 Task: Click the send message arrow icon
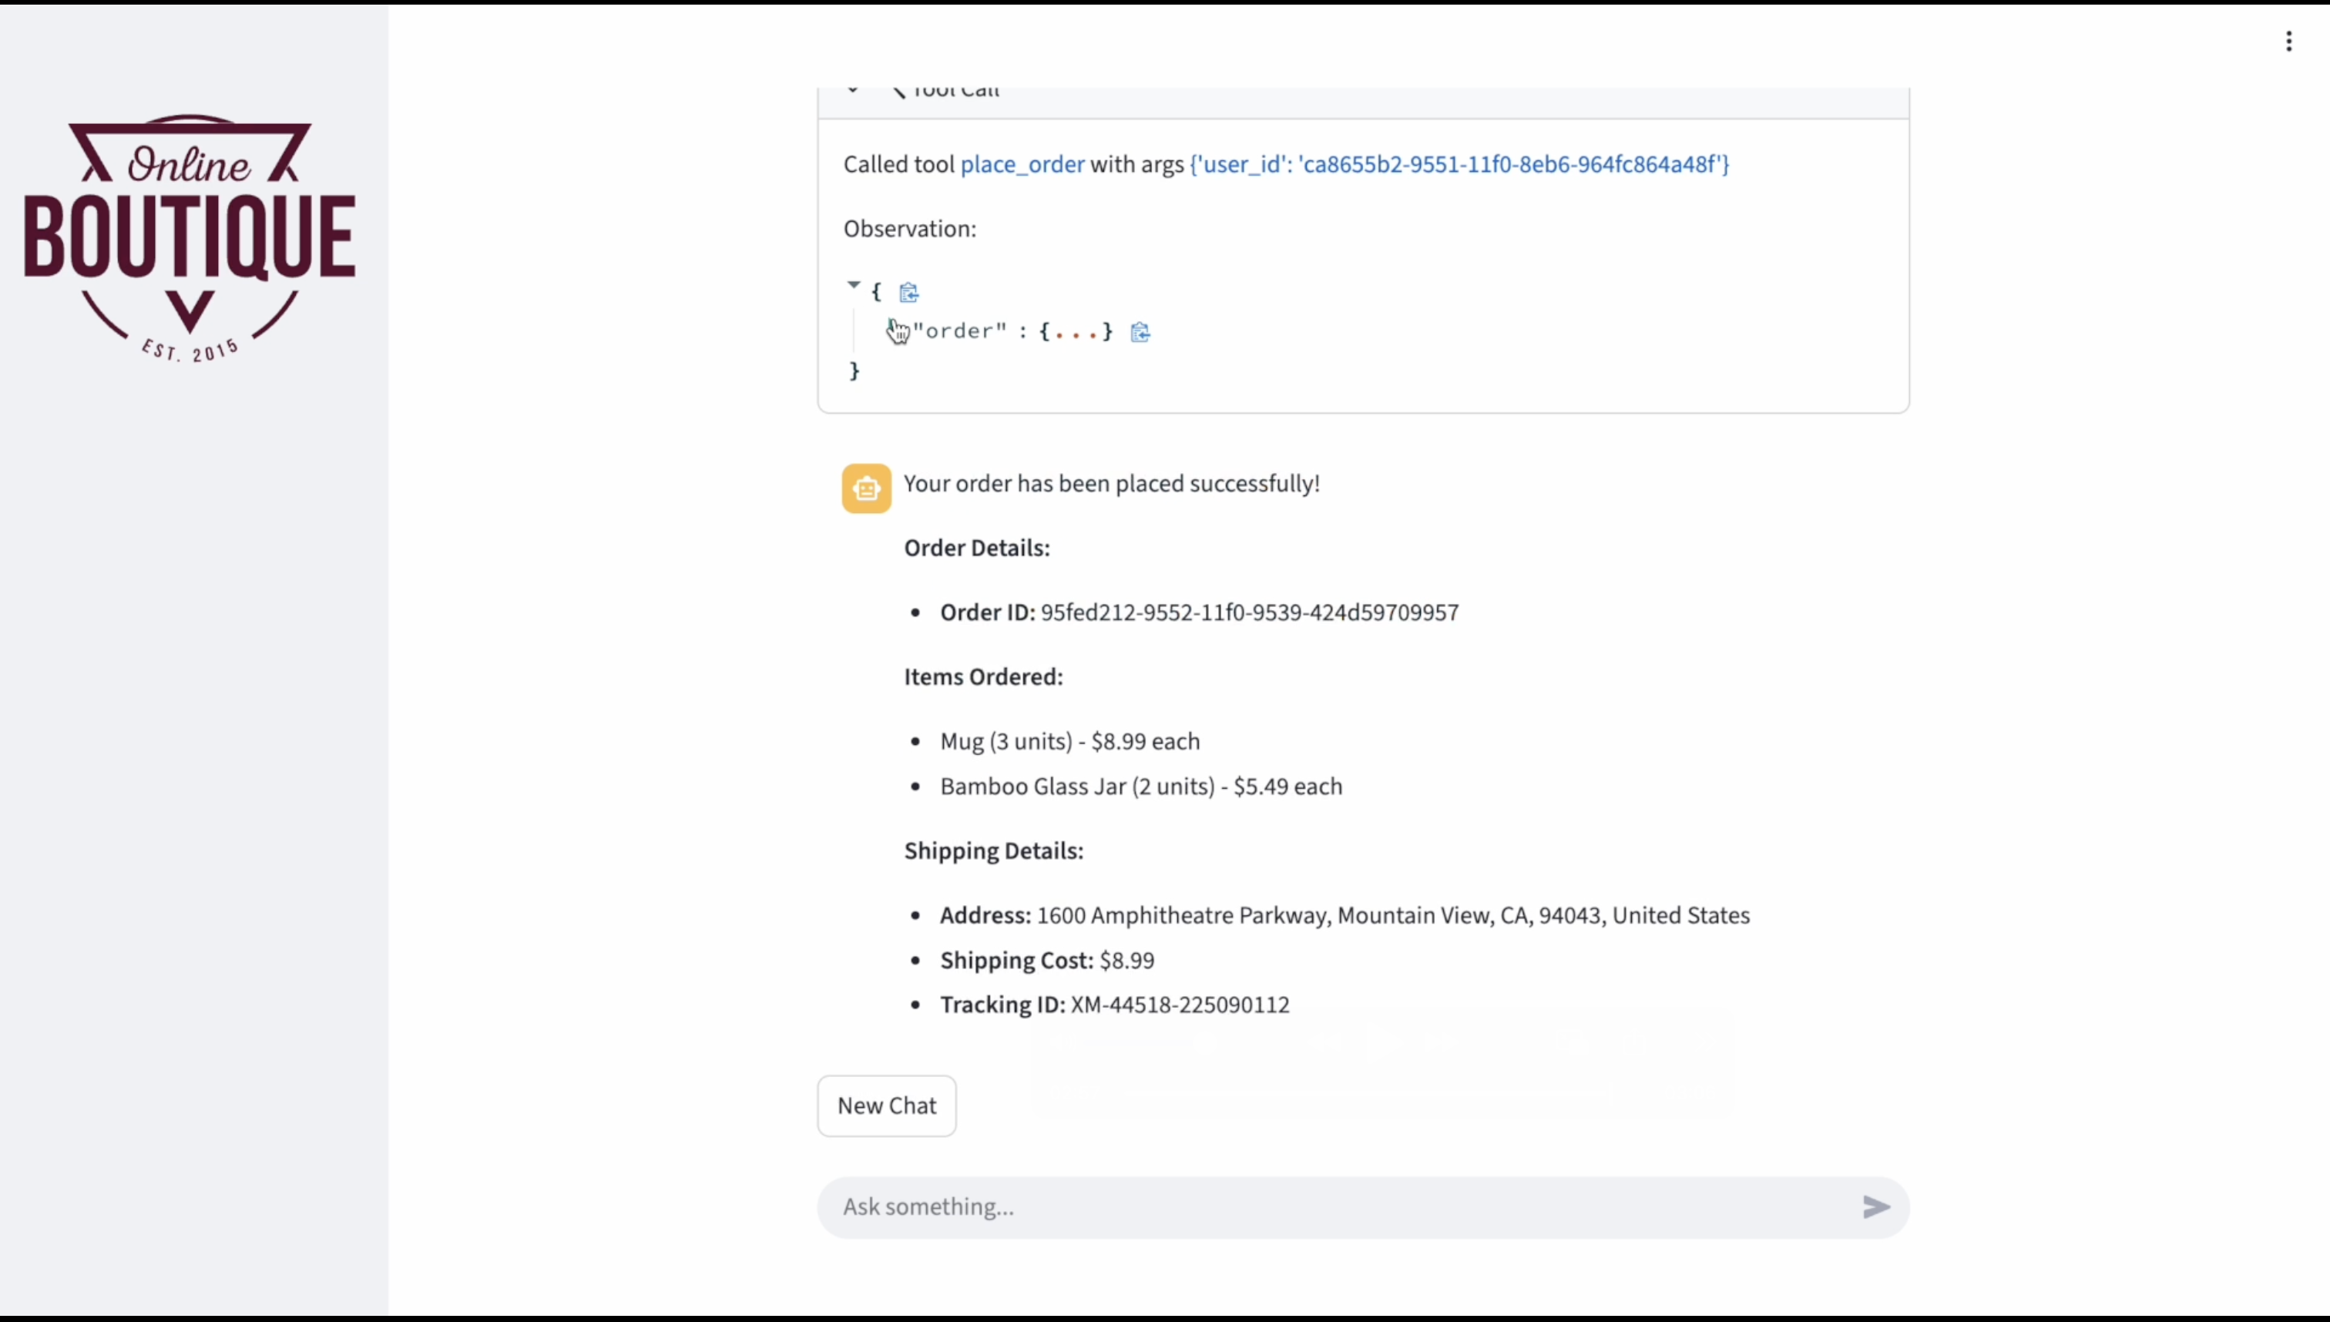point(1875,1206)
